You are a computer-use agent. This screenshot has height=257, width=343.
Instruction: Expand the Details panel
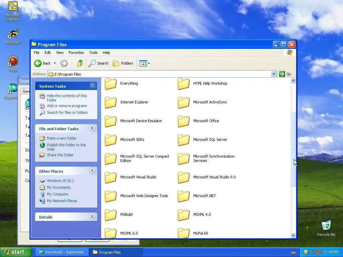coord(92,217)
